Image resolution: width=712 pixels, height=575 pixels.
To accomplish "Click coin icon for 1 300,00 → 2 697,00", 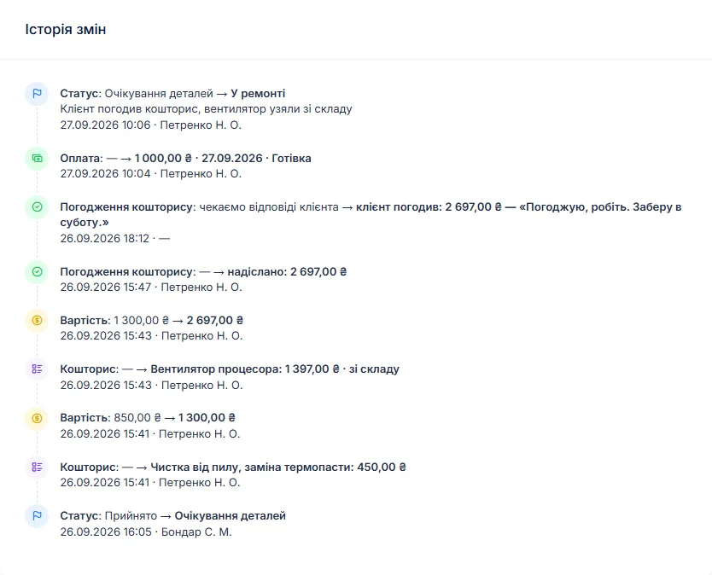I will pos(37,321).
